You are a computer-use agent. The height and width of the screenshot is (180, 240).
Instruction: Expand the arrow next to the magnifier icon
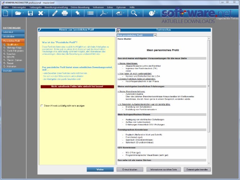139,13
